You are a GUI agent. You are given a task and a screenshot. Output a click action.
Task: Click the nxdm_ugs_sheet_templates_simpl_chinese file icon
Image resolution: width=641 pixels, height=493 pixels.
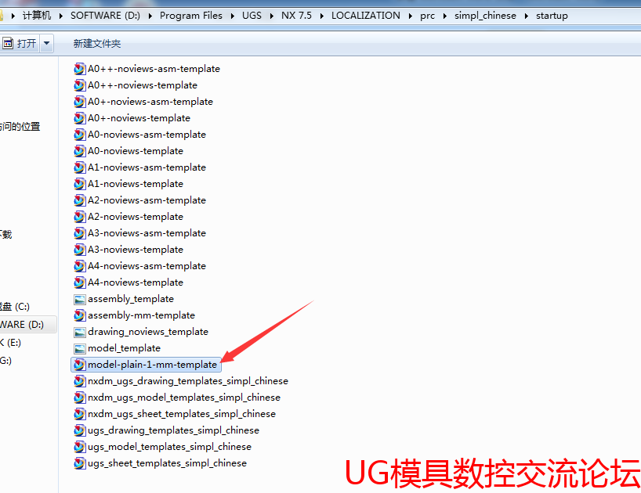coord(80,414)
